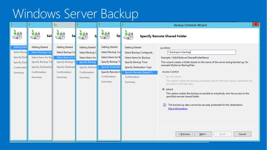Click highlighted Getting Started in the leftmost window
Viewport: 267px width, 150px height.
(x=19, y=47)
